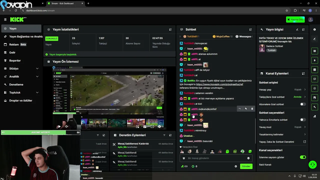Open settings gear in stream preview player
The width and height of the screenshot is (320, 180).
click(159, 127)
